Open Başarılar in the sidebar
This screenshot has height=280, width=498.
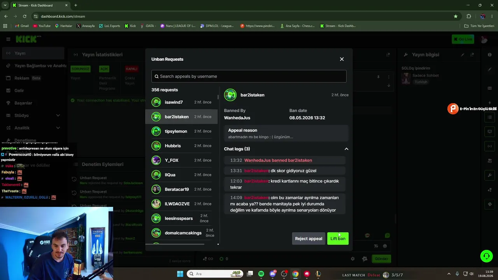pyautogui.click(x=33, y=103)
